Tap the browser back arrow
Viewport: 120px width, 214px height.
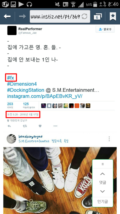click(x=7, y=17)
